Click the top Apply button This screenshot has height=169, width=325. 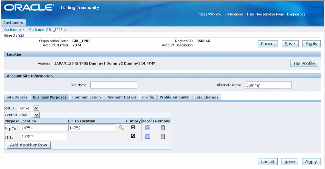pyautogui.click(x=311, y=44)
